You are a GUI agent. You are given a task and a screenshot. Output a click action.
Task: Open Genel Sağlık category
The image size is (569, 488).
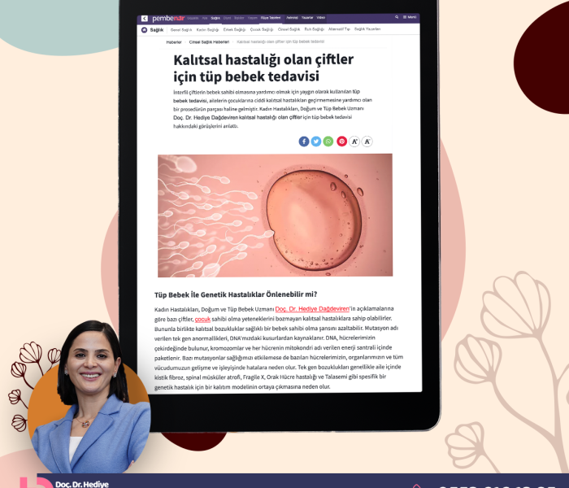(x=180, y=29)
